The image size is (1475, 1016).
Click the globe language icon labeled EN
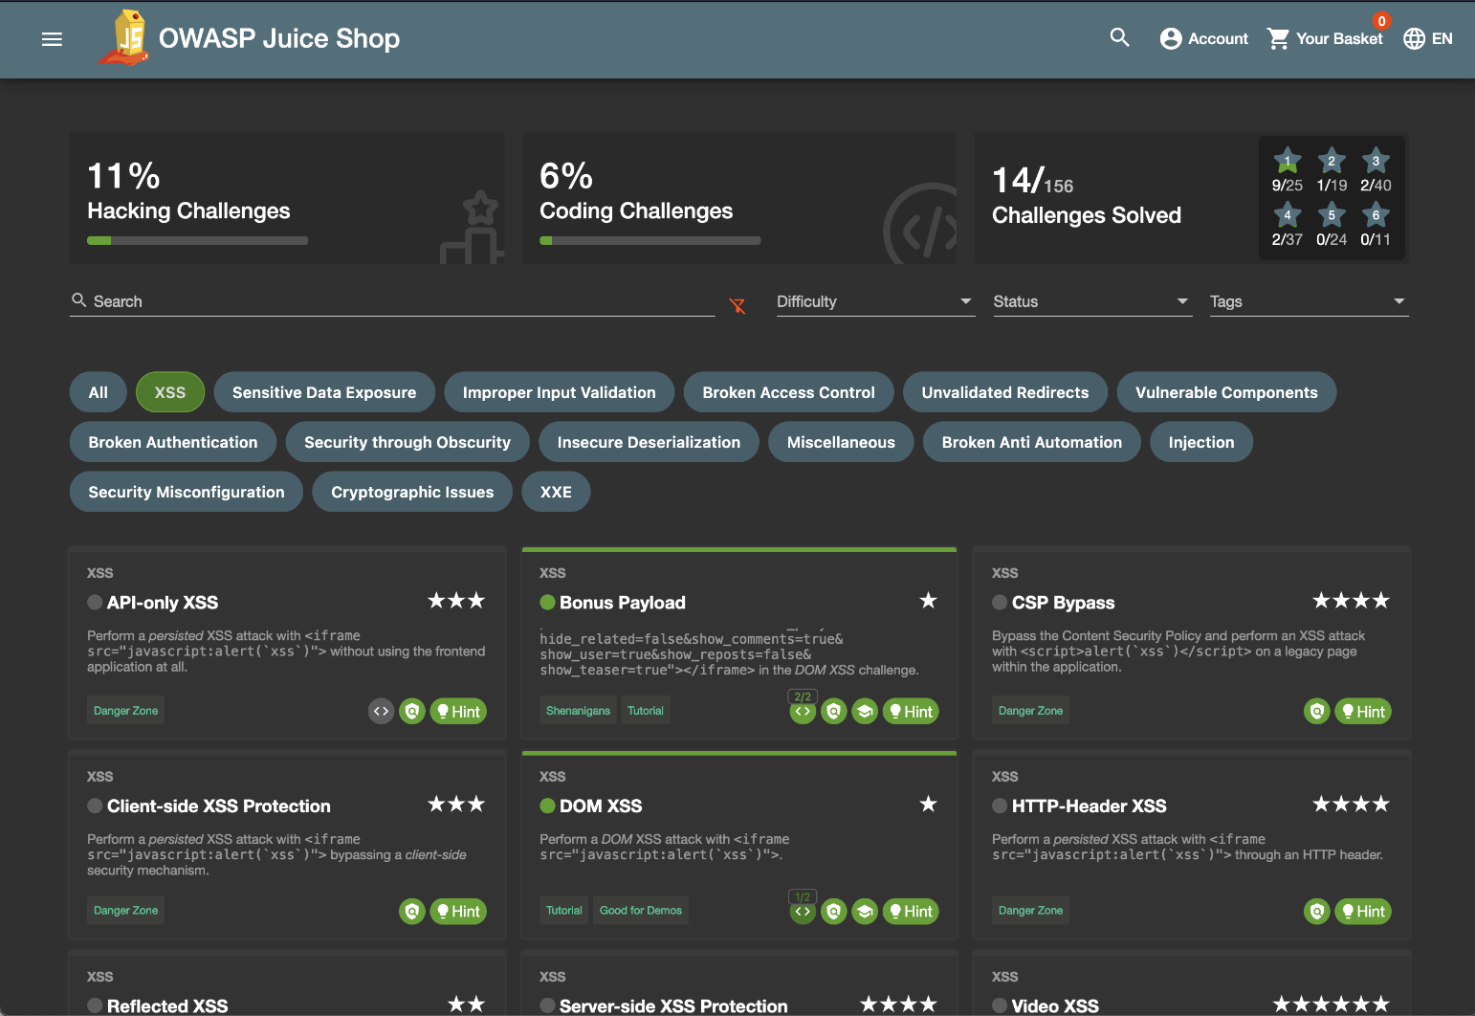tap(1414, 39)
